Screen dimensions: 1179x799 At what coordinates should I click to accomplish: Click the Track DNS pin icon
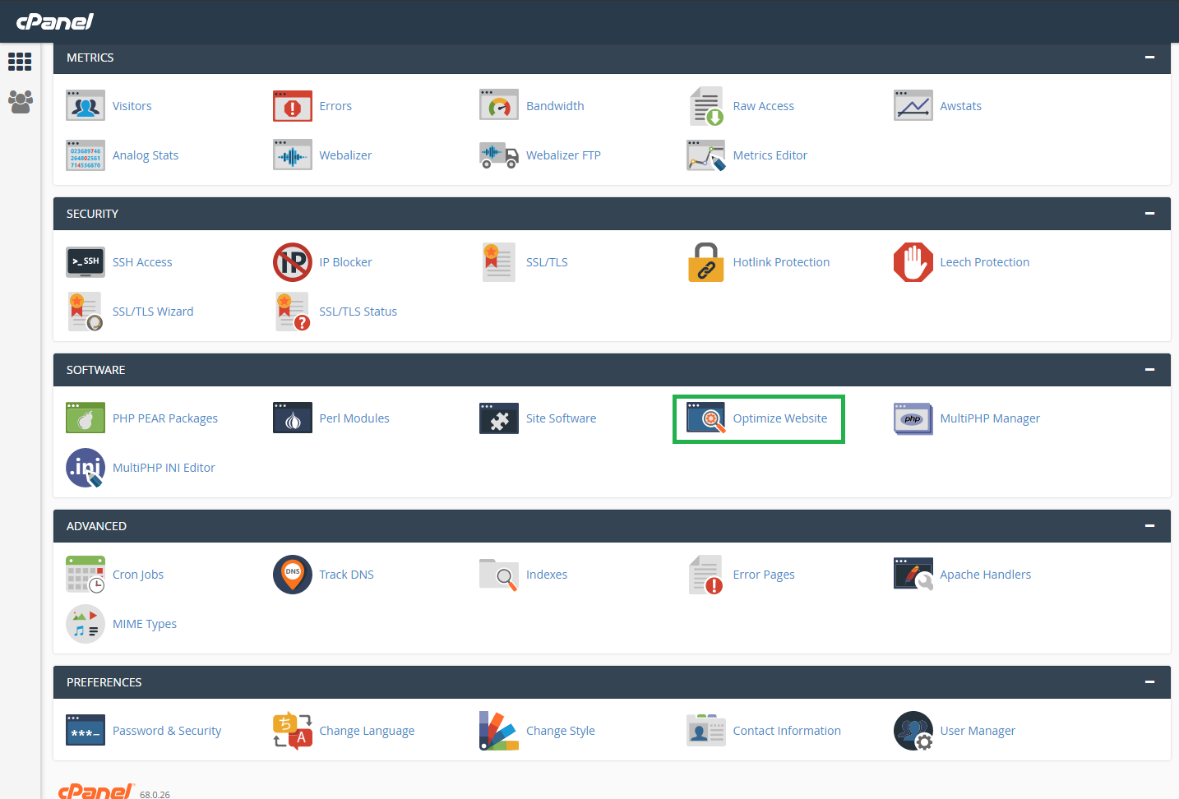(x=292, y=575)
